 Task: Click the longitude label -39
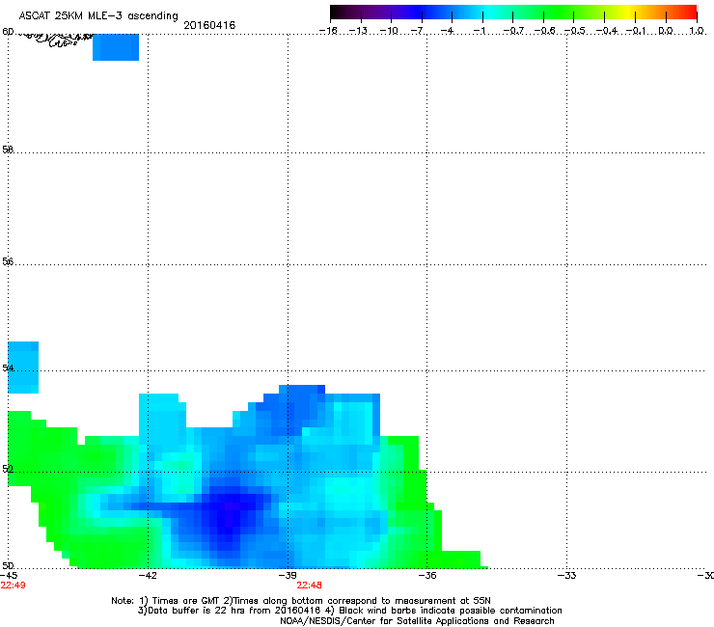(x=288, y=576)
